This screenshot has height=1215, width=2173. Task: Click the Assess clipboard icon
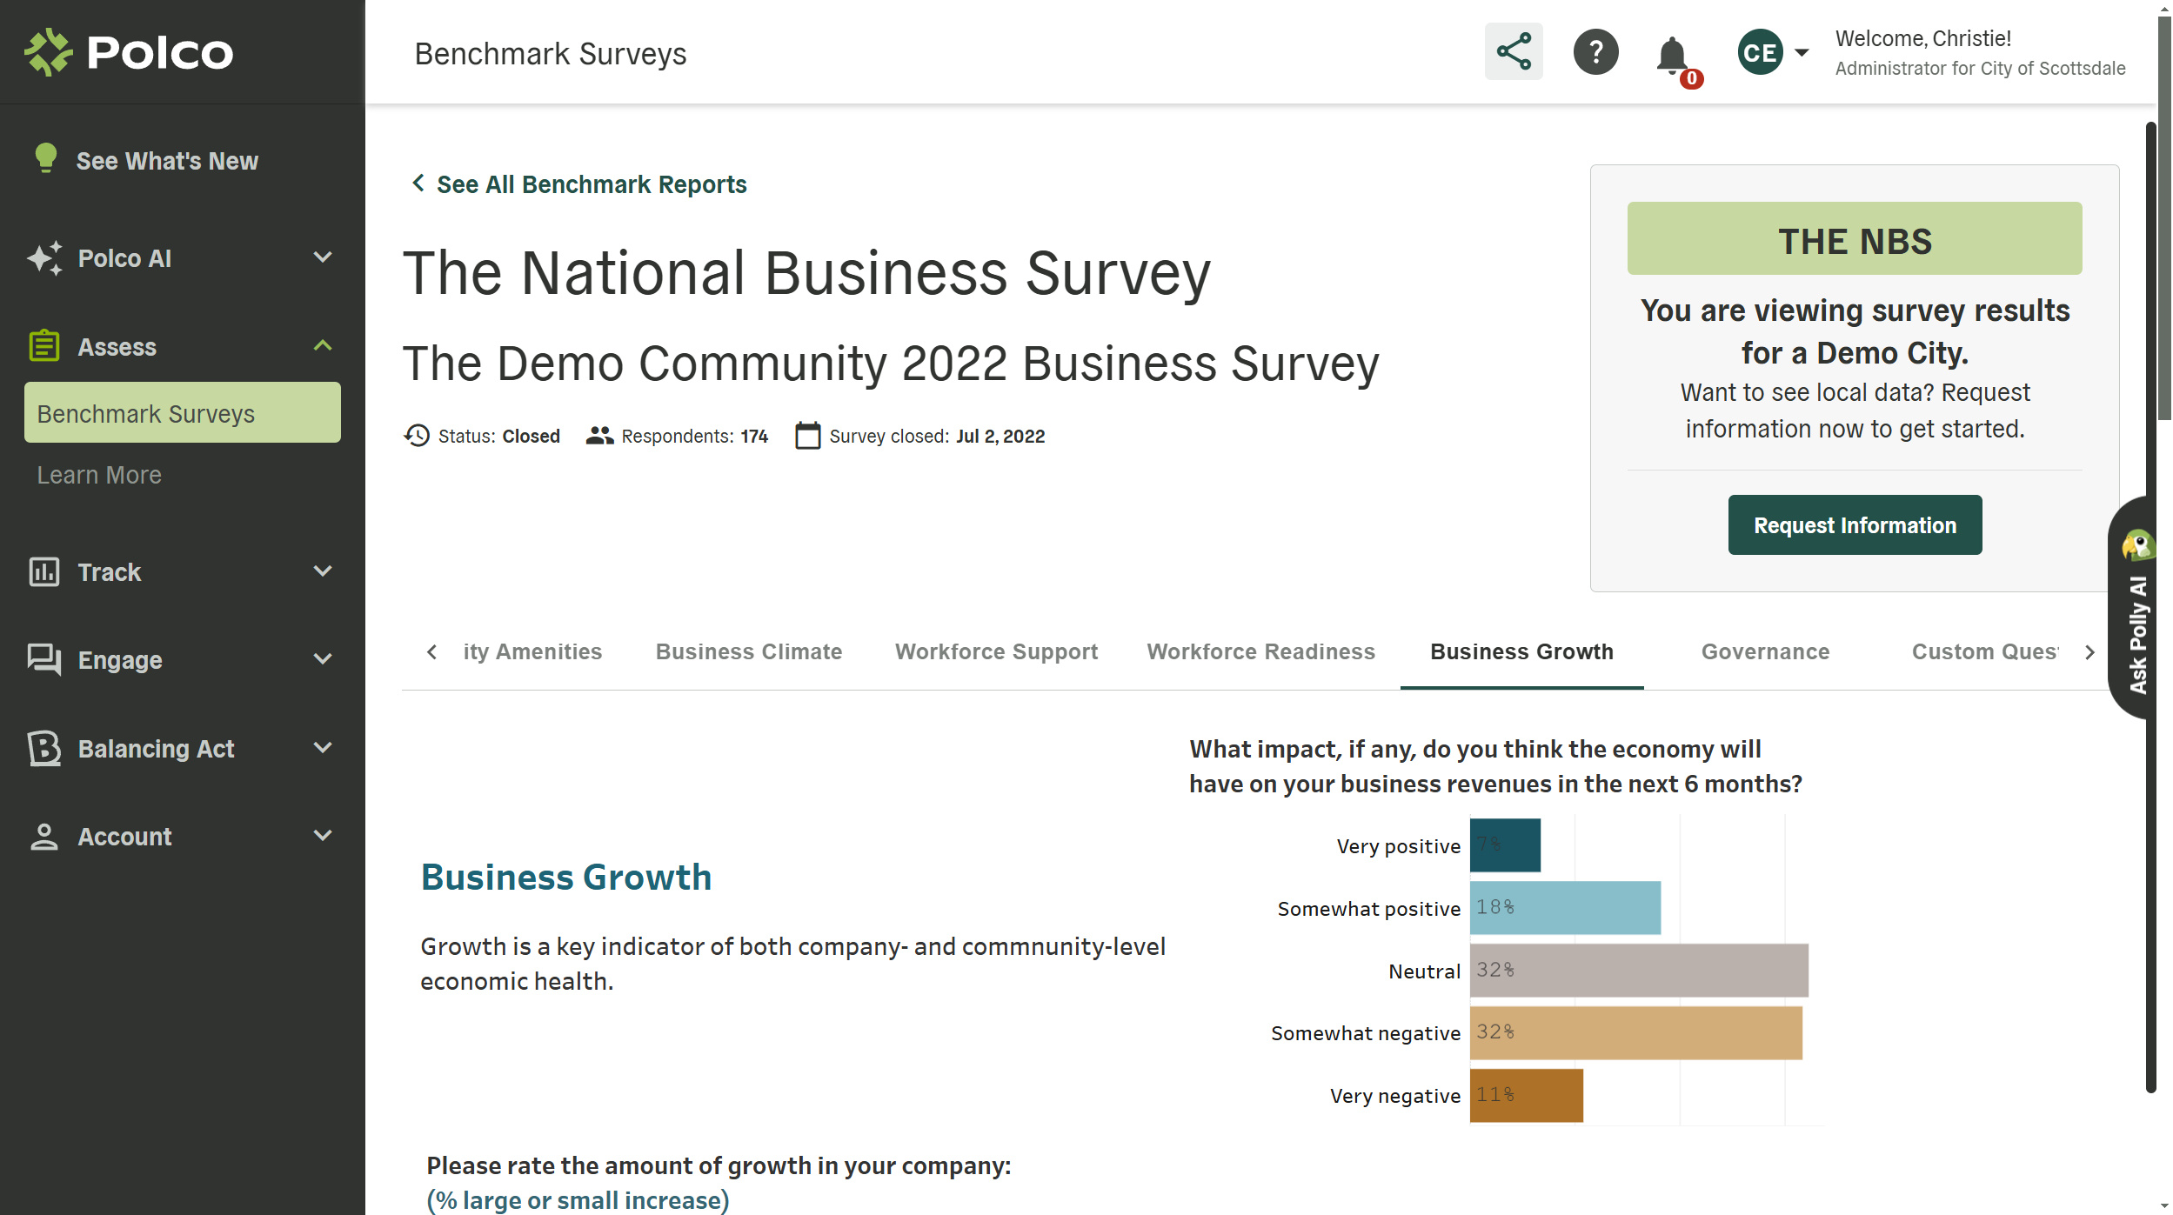43,346
